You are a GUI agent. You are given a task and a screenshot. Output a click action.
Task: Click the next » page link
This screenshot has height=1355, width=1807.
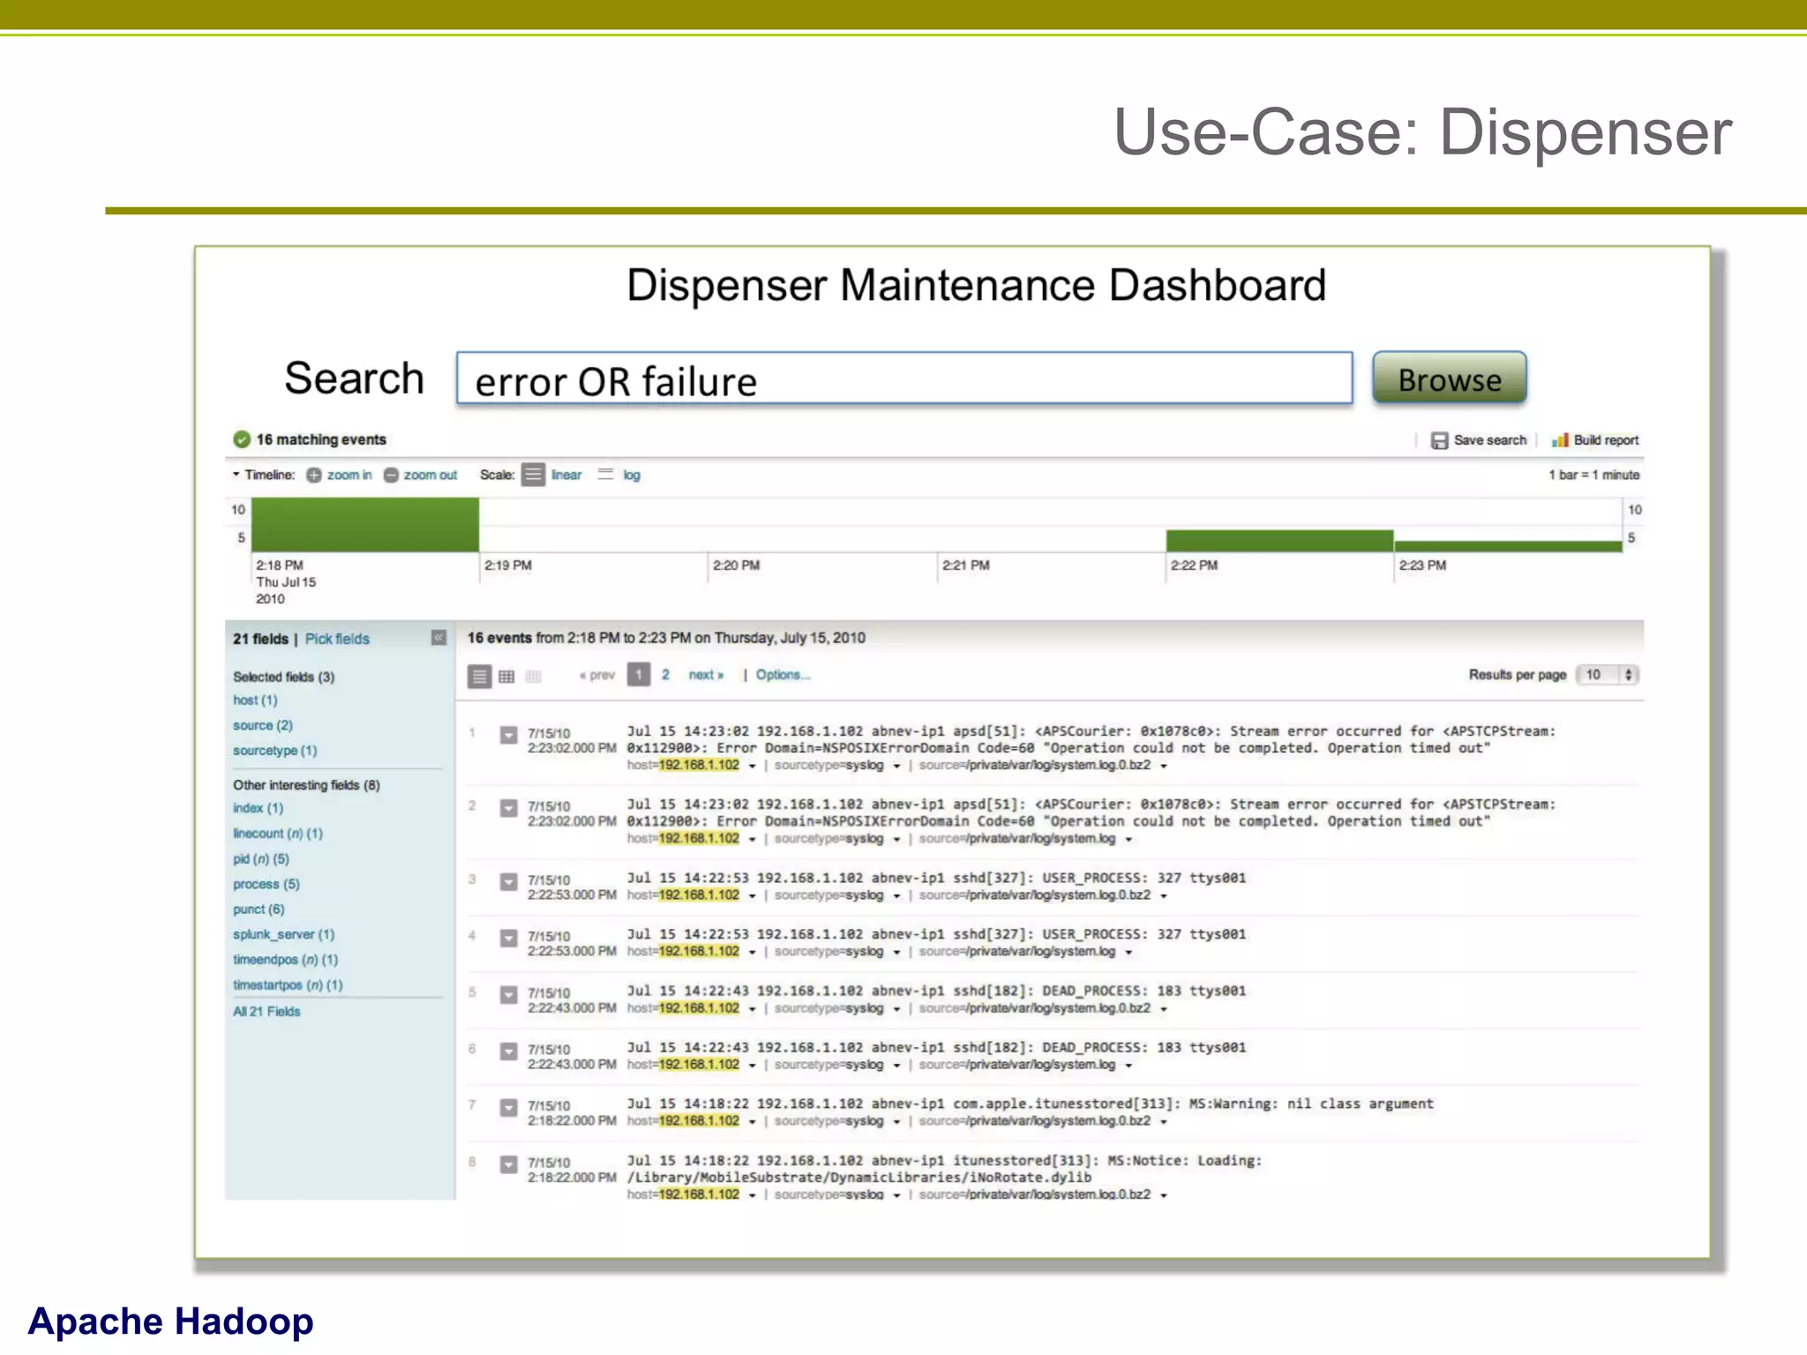pyautogui.click(x=706, y=675)
